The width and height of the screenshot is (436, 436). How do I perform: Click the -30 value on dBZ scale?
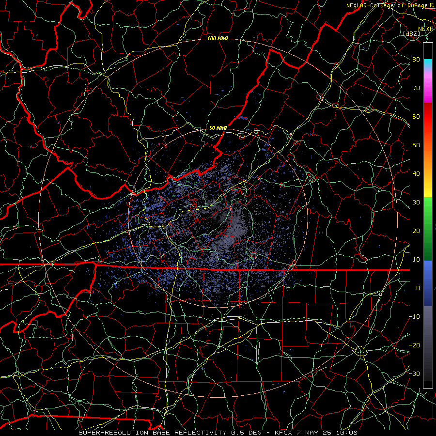pyautogui.click(x=414, y=374)
